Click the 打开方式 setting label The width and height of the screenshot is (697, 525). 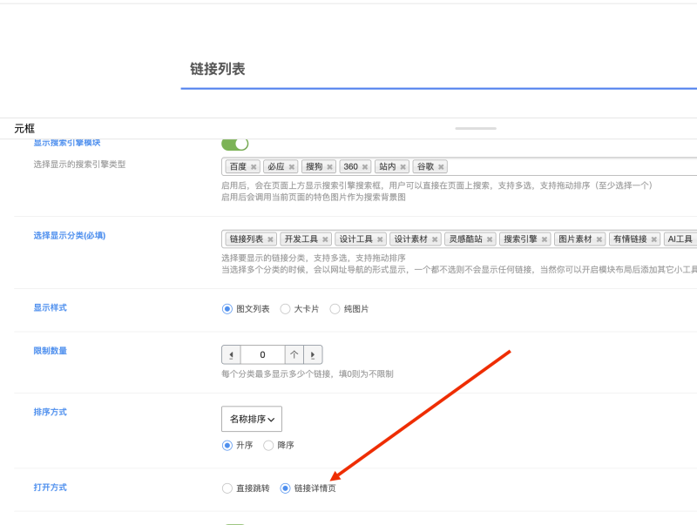(x=51, y=488)
